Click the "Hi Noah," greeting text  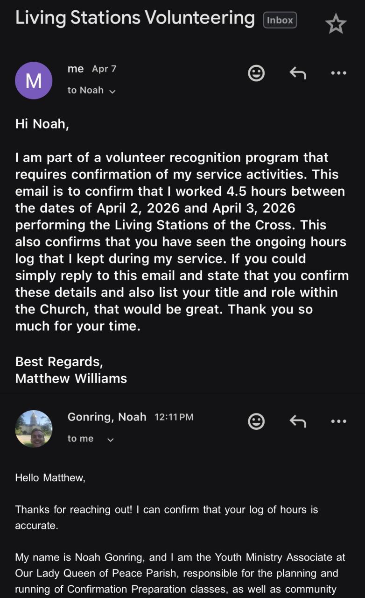pyautogui.click(x=42, y=124)
